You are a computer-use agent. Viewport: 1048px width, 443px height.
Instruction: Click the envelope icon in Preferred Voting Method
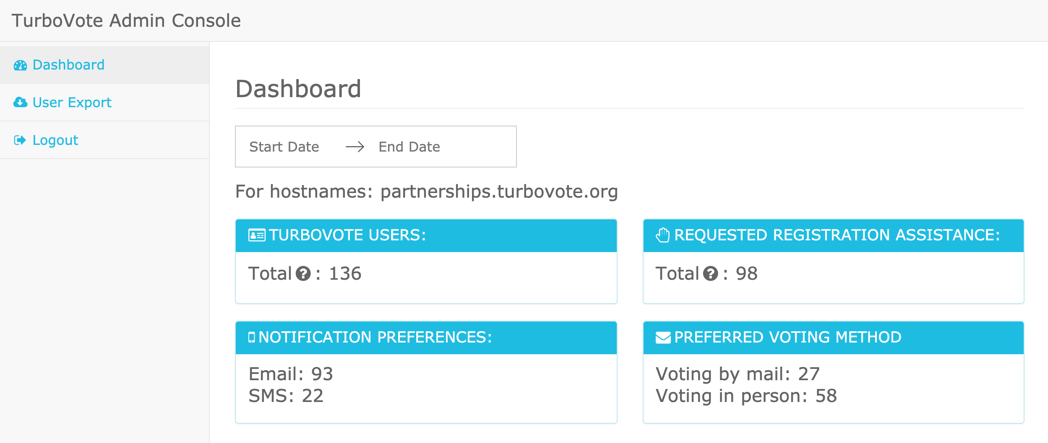click(663, 337)
